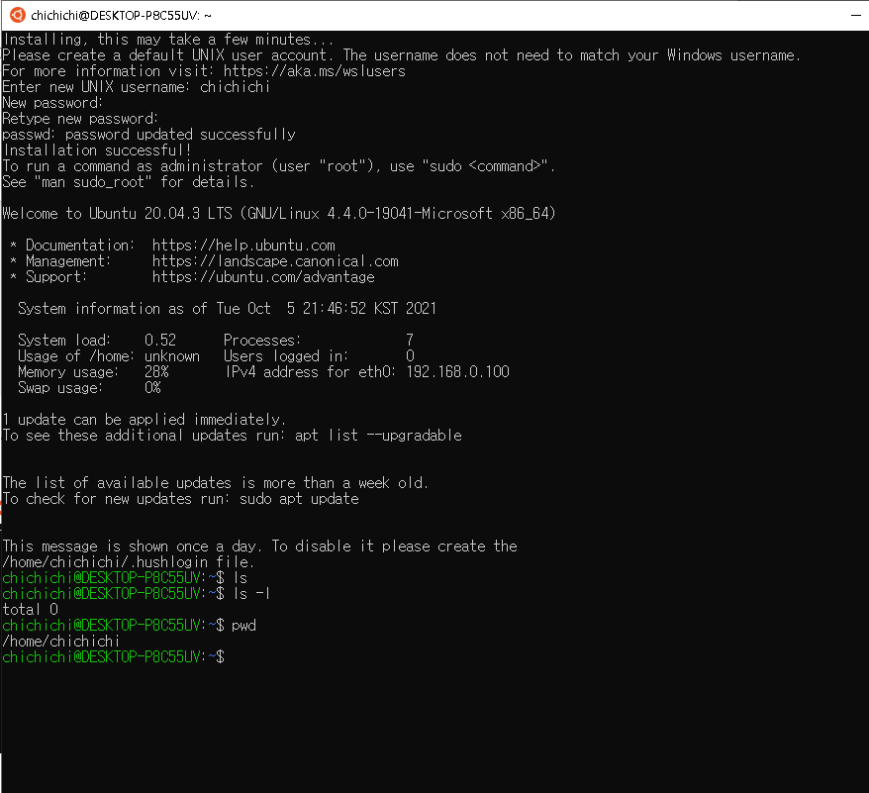Click the 'Installation successful!' line
Image resolution: width=869 pixels, height=793 pixels.
[x=97, y=150]
